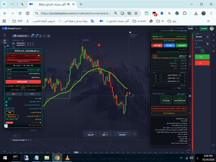
Task: Remove the SuperTrend indicator
Action: pos(33,45)
